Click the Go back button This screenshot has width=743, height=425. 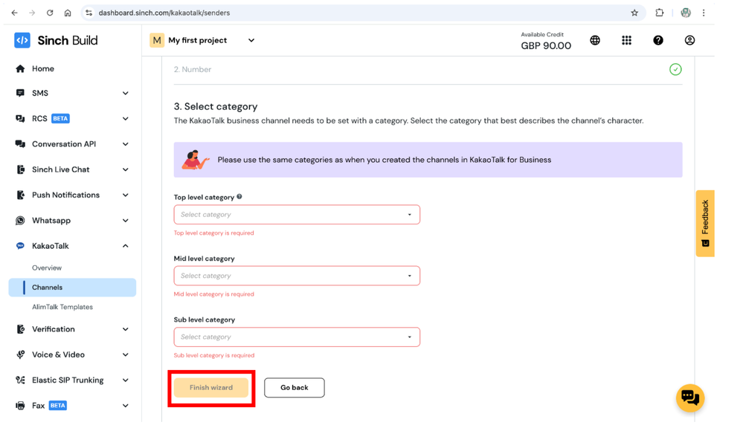click(295, 388)
